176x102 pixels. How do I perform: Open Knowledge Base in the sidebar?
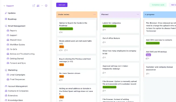(x=15, y=100)
